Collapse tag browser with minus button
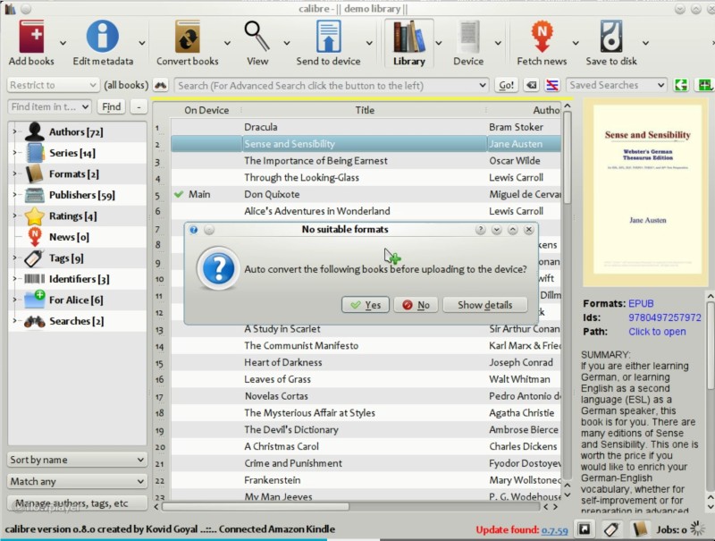Viewport: 715px width, 541px height. (139, 106)
